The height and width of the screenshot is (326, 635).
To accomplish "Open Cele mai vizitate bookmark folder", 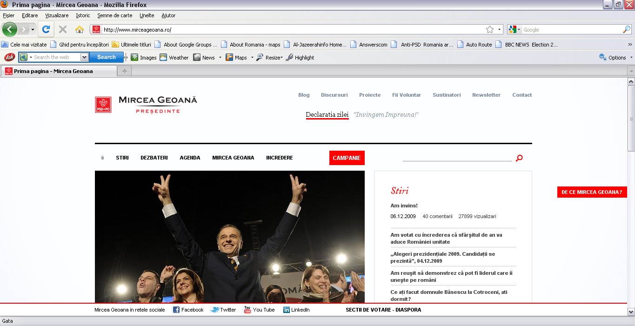I will (x=24, y=45).
